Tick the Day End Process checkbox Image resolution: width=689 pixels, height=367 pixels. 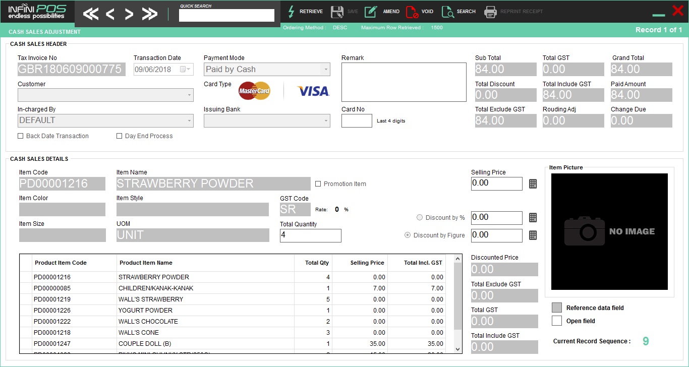point(120,136)
